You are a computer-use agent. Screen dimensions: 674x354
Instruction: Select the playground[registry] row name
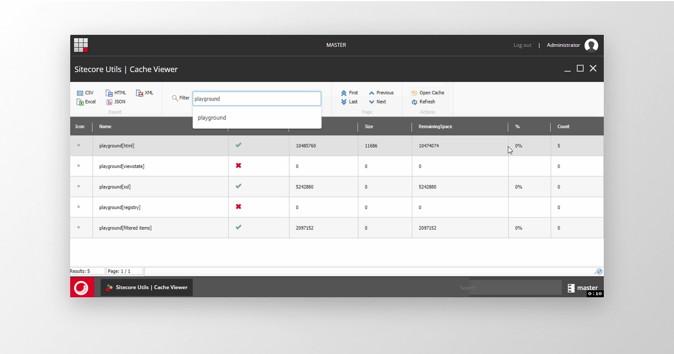tap(120, 207)
